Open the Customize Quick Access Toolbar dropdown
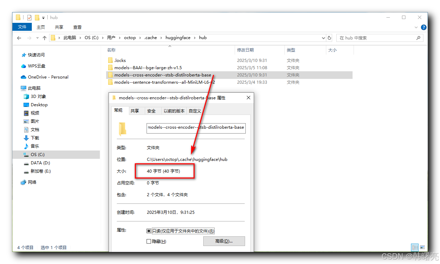This screenshot has height=264, width=440. [x=43, y=18]
